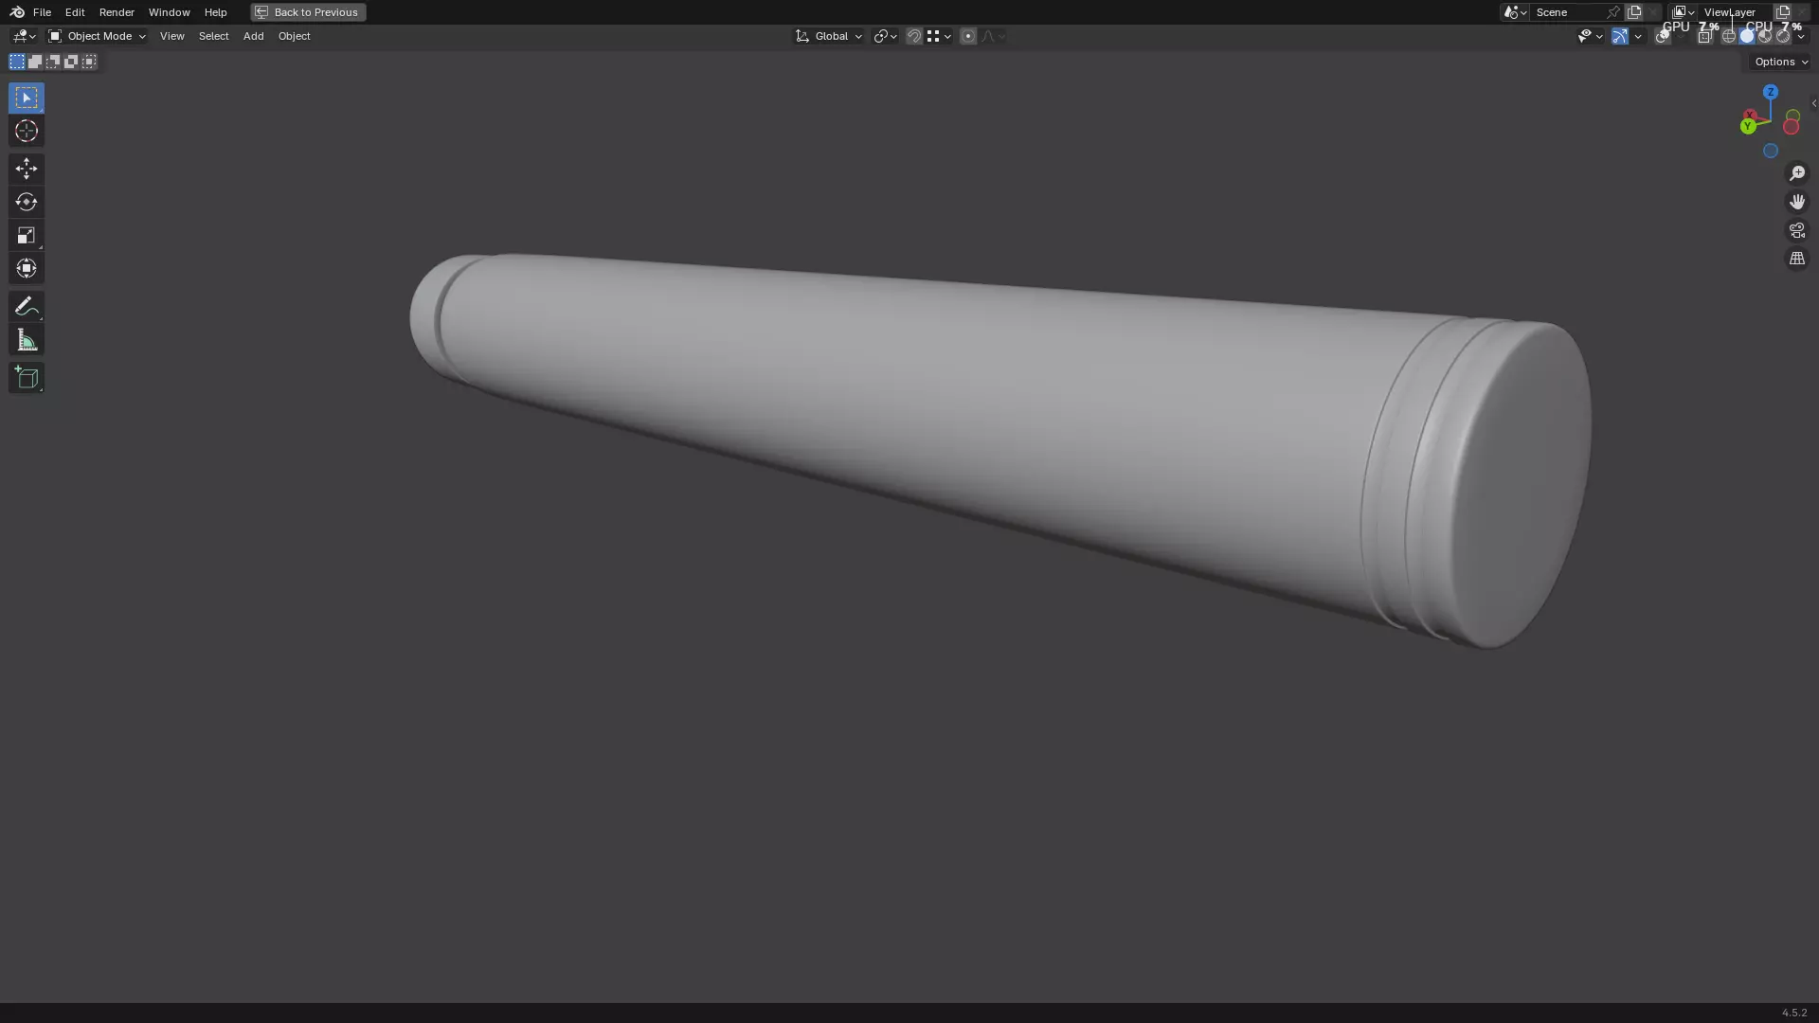Choose the Annotate pencil tool
Viewport: 1819px width, 1023px height.
pyautogui.click(x=27, y=306)
